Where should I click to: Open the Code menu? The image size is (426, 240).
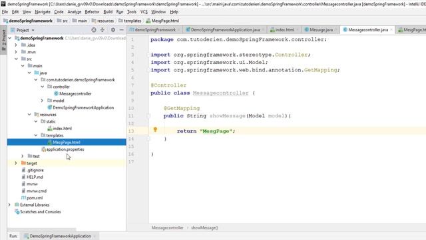(x=59, y=12)
